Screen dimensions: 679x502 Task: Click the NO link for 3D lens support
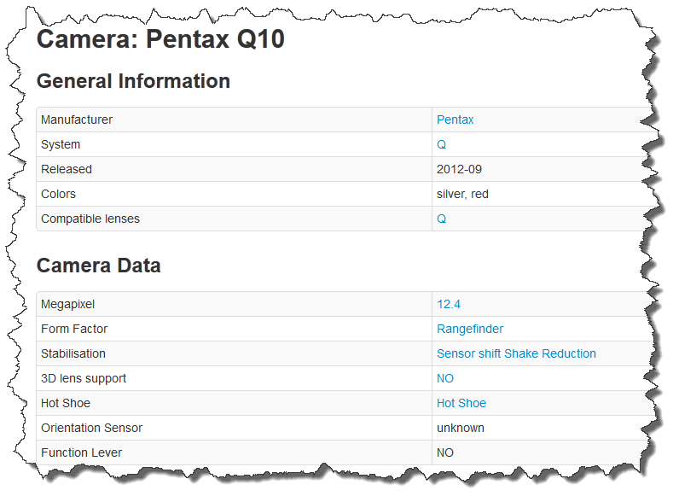[444, 378]
